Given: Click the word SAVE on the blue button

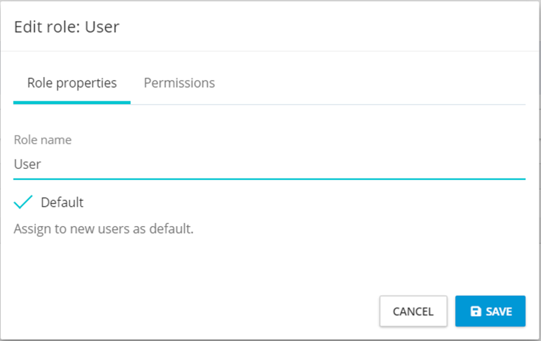Looking at the screenshot, I should click(x=499, y=311).
